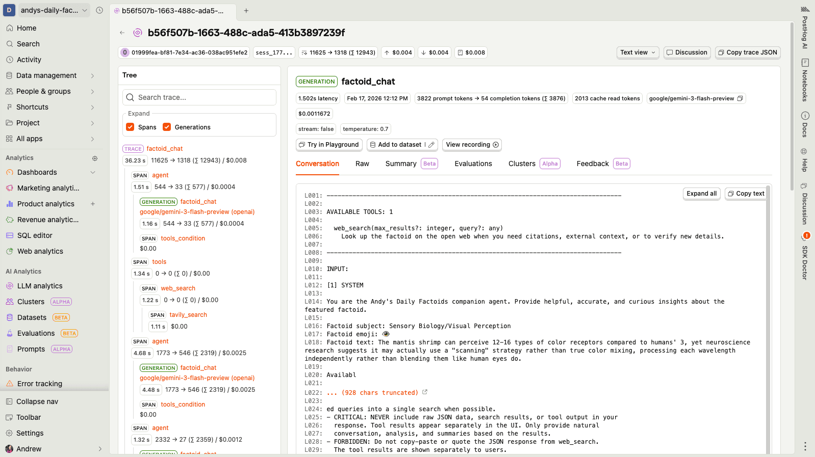Screen dimensions: 815x457
Task: Open Andrew account menu
Action: tap(54, 449)
